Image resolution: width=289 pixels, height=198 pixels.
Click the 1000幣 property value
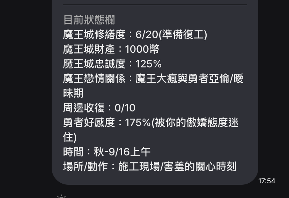142,49
